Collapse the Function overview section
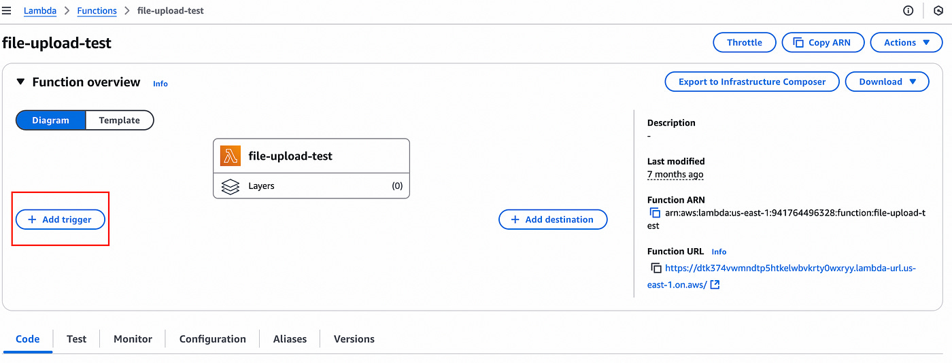Image resolution: width=952 pixels, height=363 pixels. pos(20,82)
